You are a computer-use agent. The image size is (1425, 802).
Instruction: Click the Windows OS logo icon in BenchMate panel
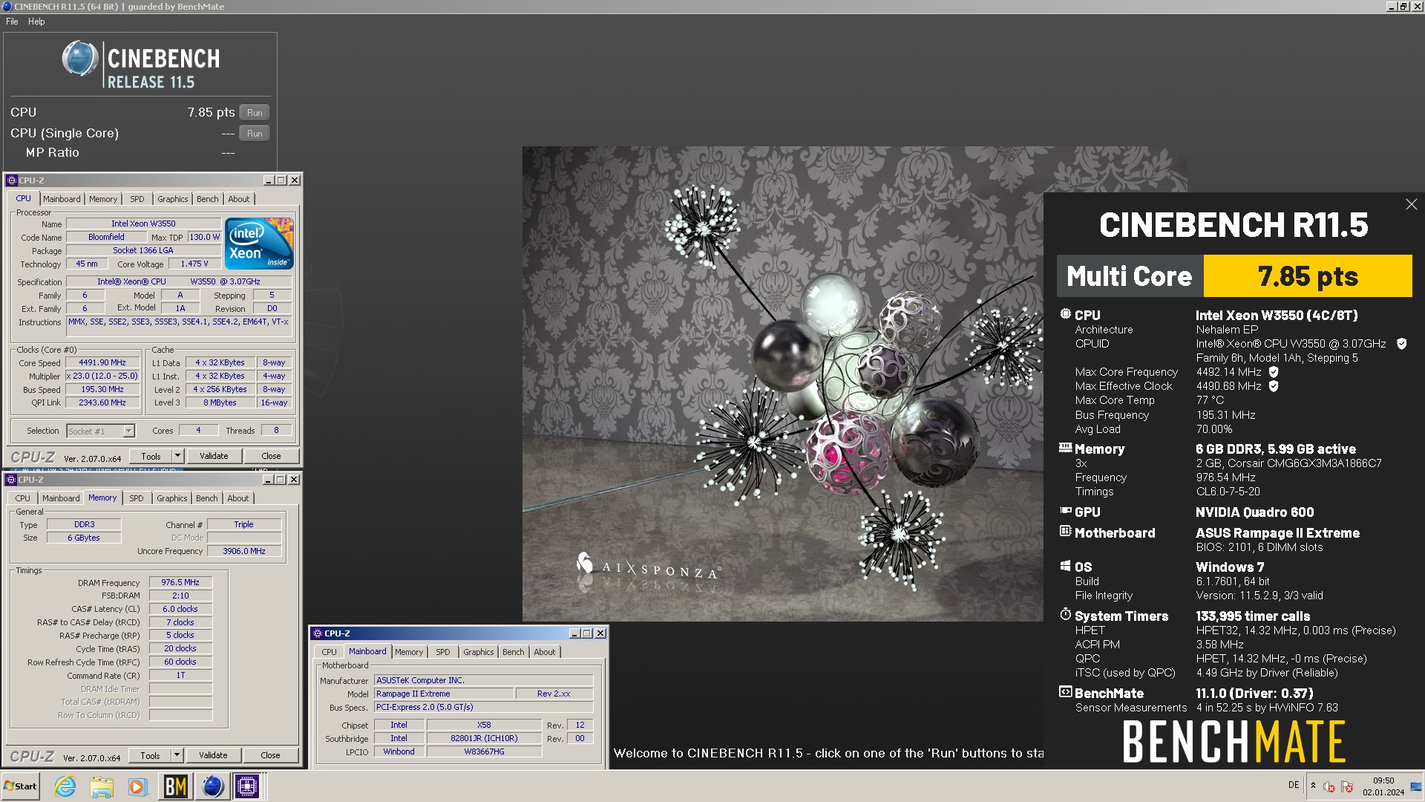pos(1066,566)
